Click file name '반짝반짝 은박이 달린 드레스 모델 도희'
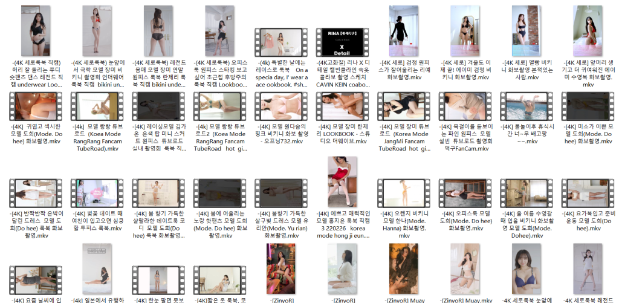 36,225
